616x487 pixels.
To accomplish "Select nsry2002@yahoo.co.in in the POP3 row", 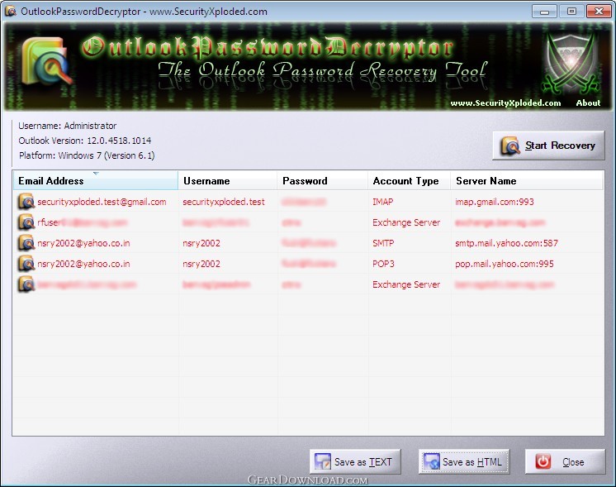I will (x=83, y=264).
